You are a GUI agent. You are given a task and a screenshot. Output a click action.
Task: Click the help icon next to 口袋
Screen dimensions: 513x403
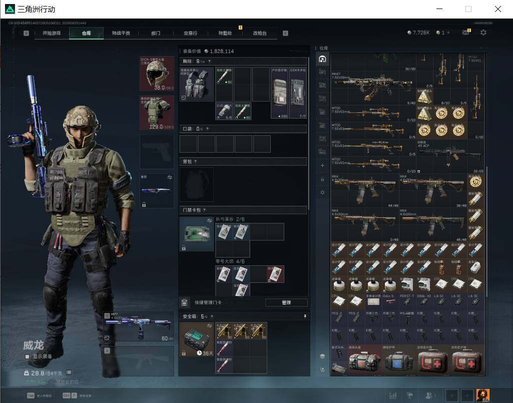pyautogui.click(x=207, y=129)
